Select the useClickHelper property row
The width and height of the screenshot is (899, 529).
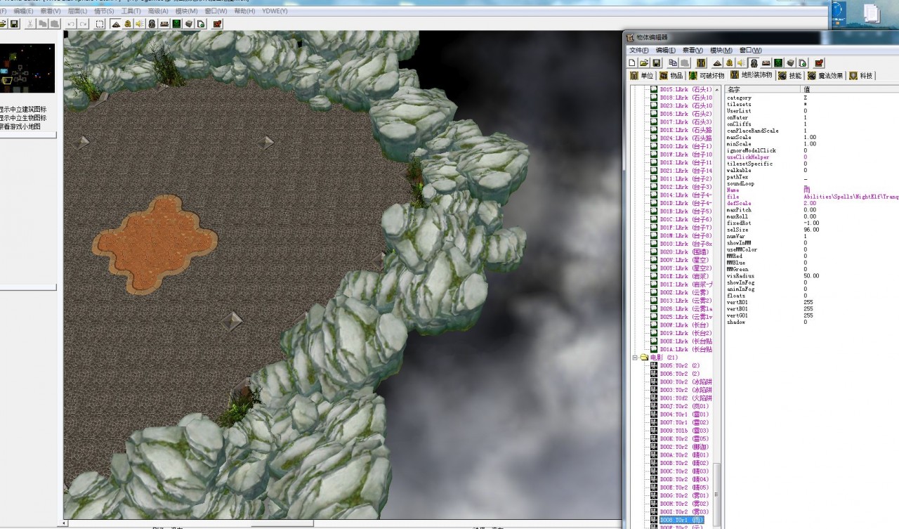click(812, 157)
